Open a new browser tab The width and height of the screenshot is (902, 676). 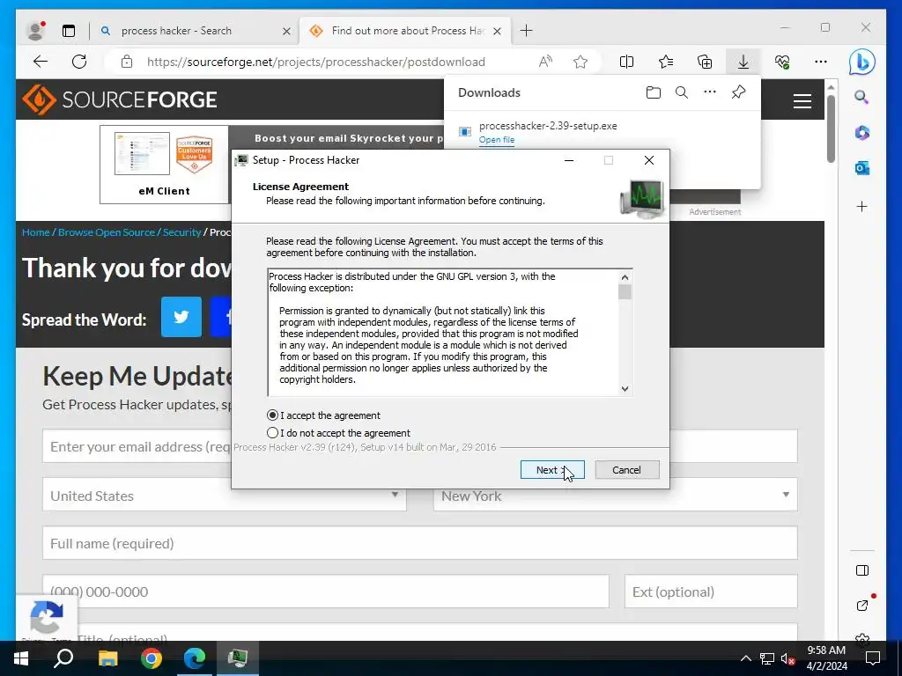tap(526, 31)
